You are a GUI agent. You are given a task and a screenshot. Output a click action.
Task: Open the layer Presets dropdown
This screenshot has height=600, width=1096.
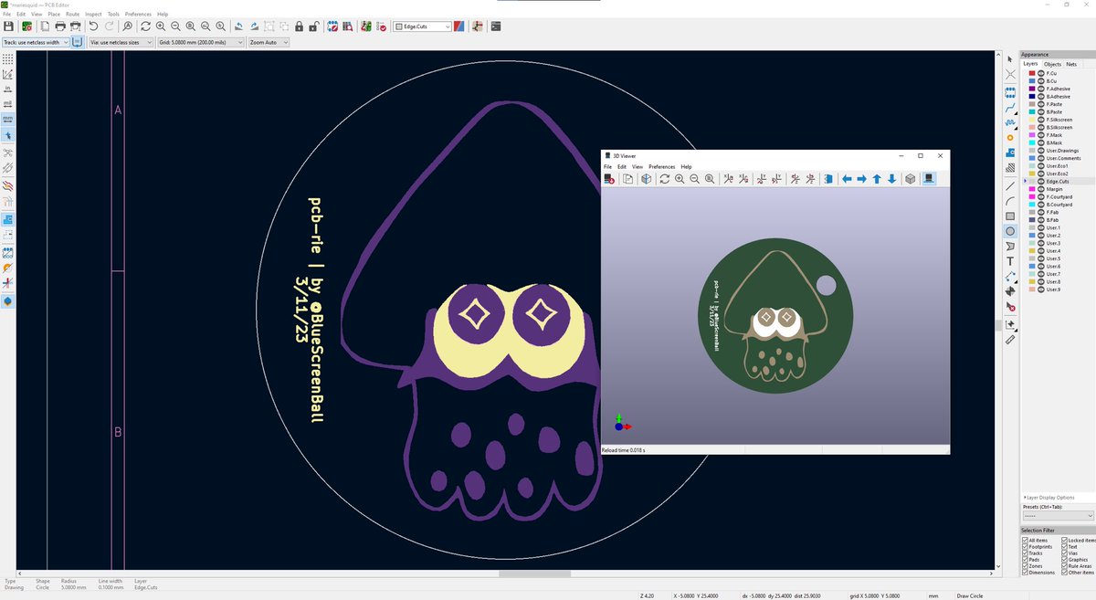(1058, 516)
